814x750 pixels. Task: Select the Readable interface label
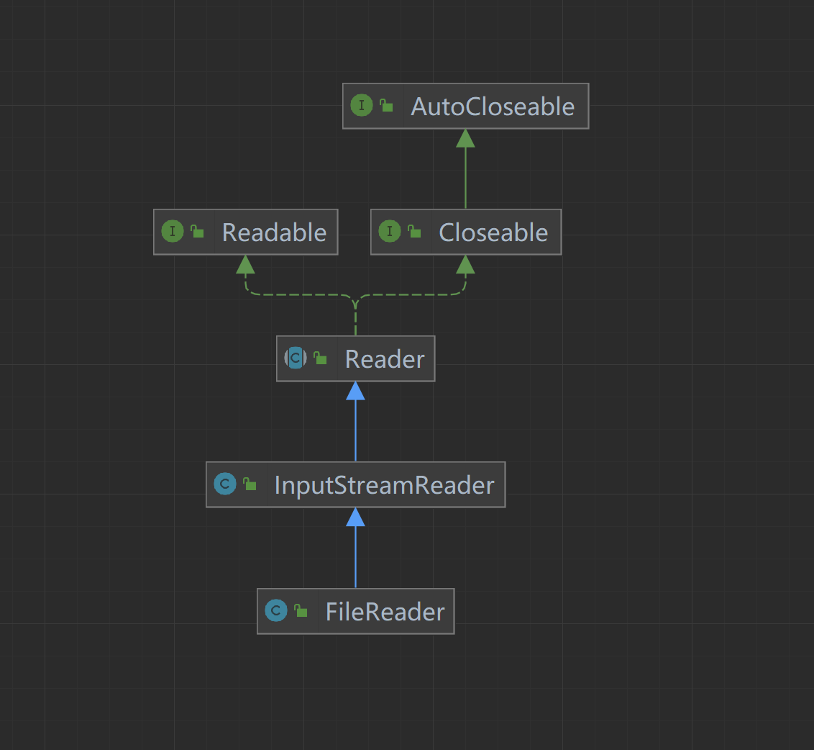click(274, 232)
